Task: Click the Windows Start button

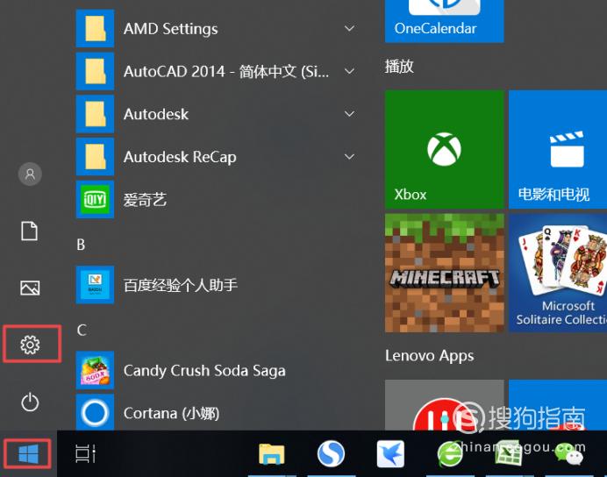Action: [28, 454]
